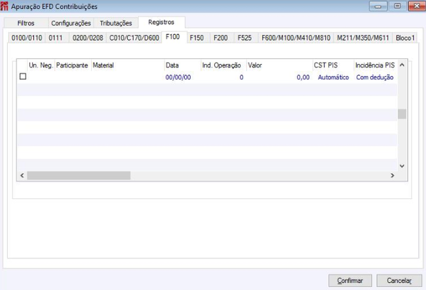Open the F600/M100/M410/M810 sub-tab
This screenshot has height=290, width=426.
click(296, 38)
